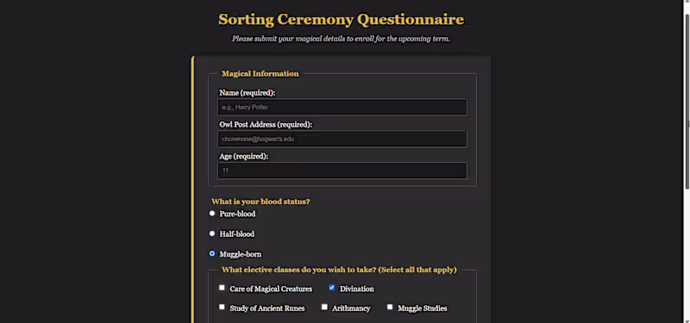
Task: Choose the Half-blood radio button
Action: [212, 233]
